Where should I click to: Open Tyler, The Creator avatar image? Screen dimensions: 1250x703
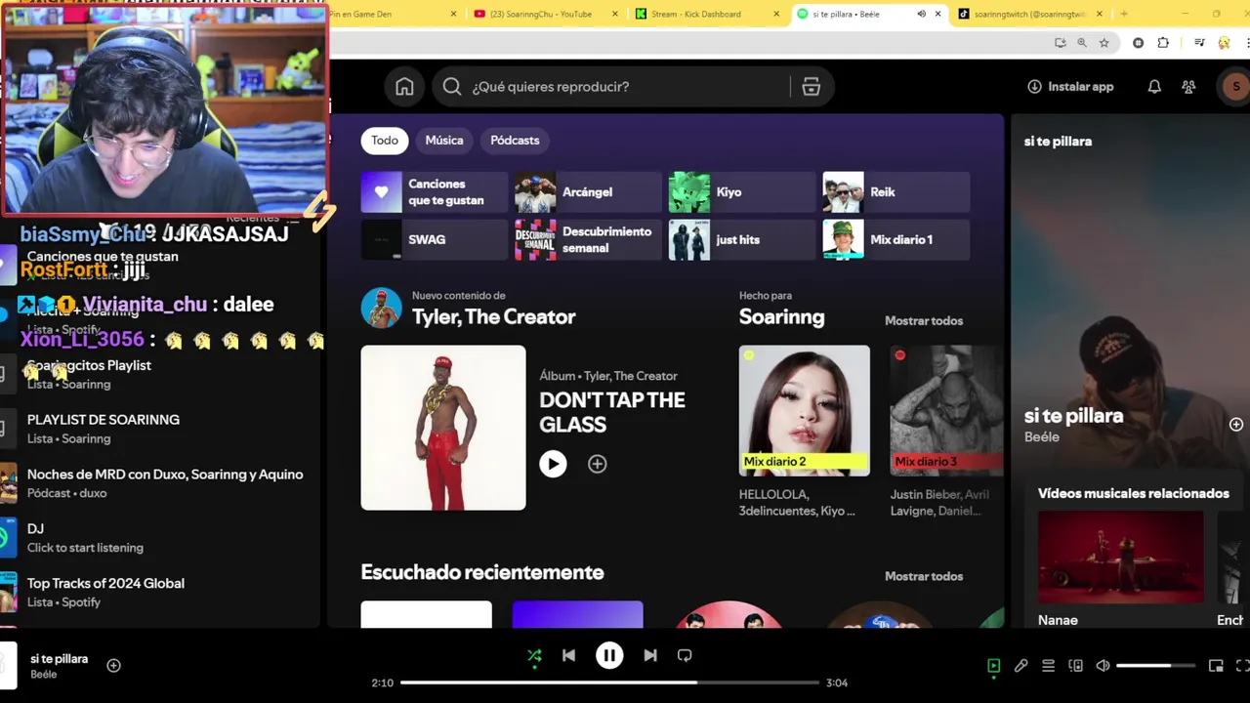(x=381, y=308)
